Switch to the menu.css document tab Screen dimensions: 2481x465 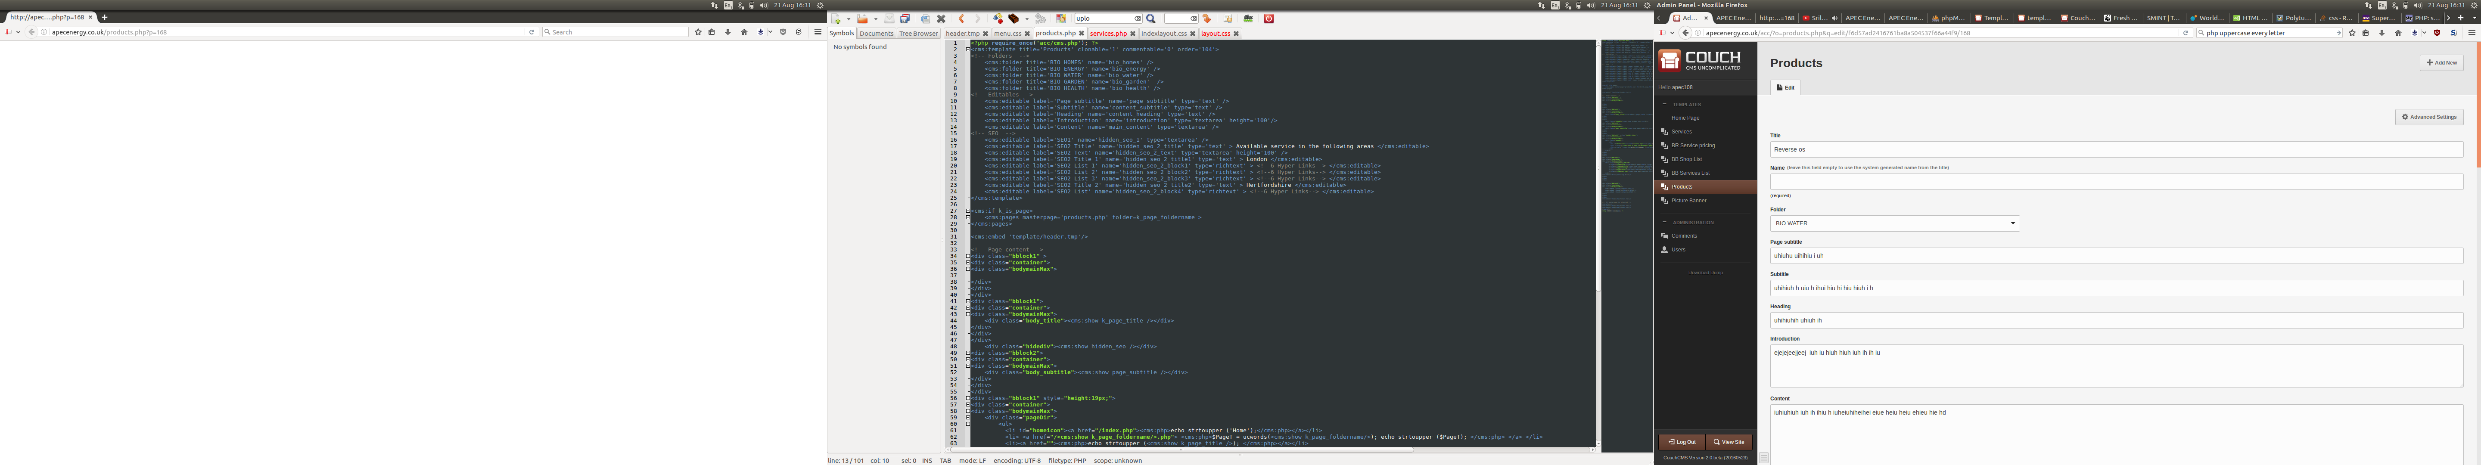point(1008,33)
